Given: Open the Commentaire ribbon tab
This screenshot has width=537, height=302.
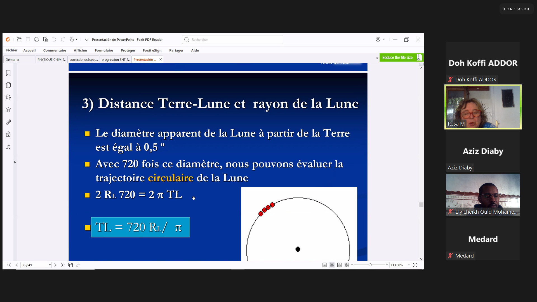Looking at the screenshot, I should pyautogui.click(x=55, y=50).
